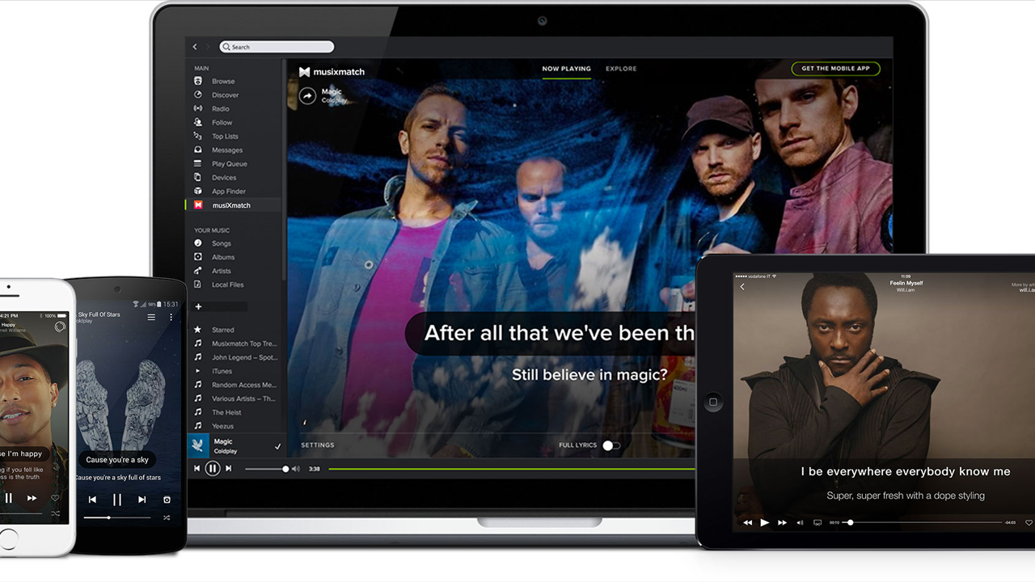Image resolution: width=1035 pixels, height=582 pixels.
Task: Click screen capture icon on Android phone
Action: click(167, 500)
